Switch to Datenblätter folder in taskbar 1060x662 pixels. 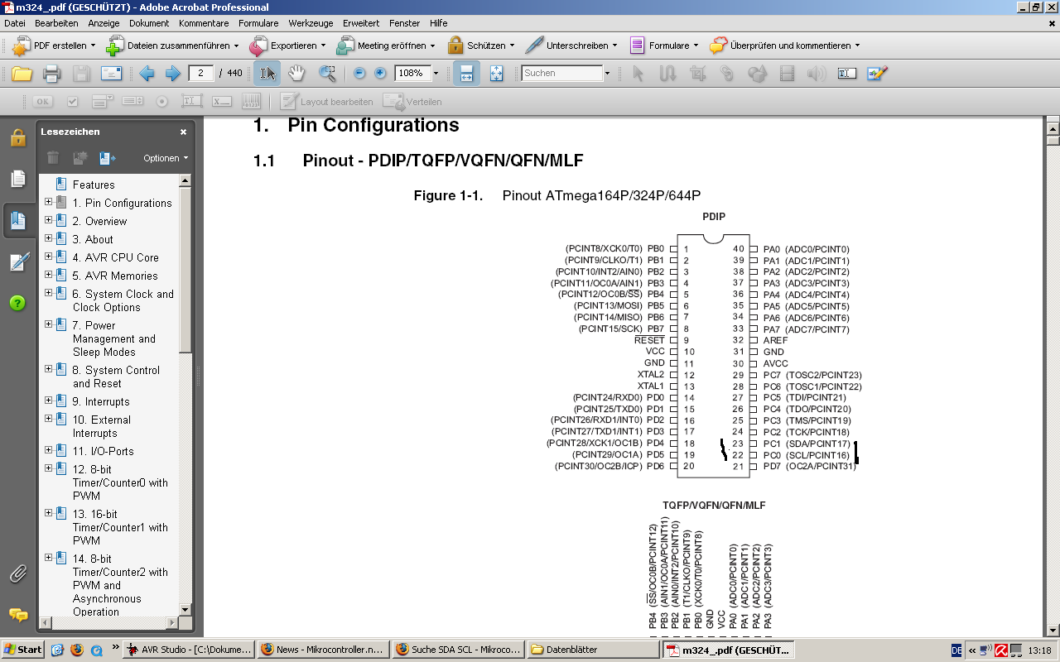[x=592, y=650]
